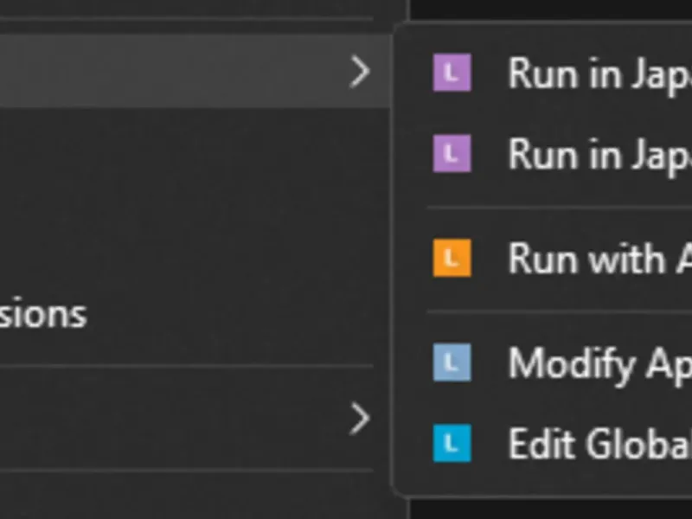
Task: Click the pale blue icon next to Modify
Action: 452,362
